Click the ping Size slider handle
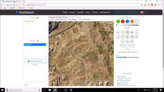This screenshot has height=92, width=164. pos(125,57)
